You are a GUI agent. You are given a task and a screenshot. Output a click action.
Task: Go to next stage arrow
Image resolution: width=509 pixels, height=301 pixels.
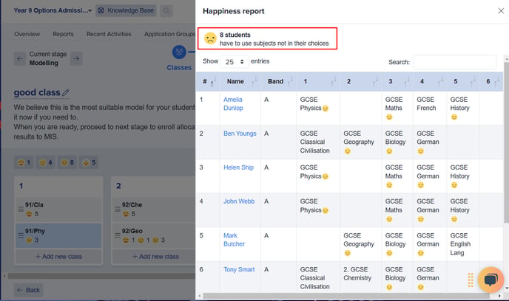pos(76,58)
